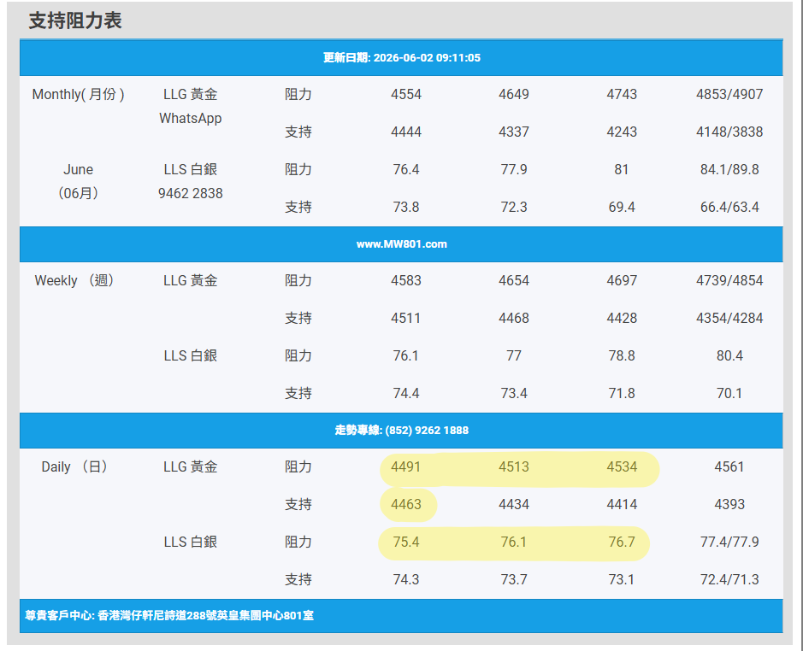Screen dimensions: 803x651
Task: Click the Monthly( 月份 ) row label
Action: pos(79,94)
